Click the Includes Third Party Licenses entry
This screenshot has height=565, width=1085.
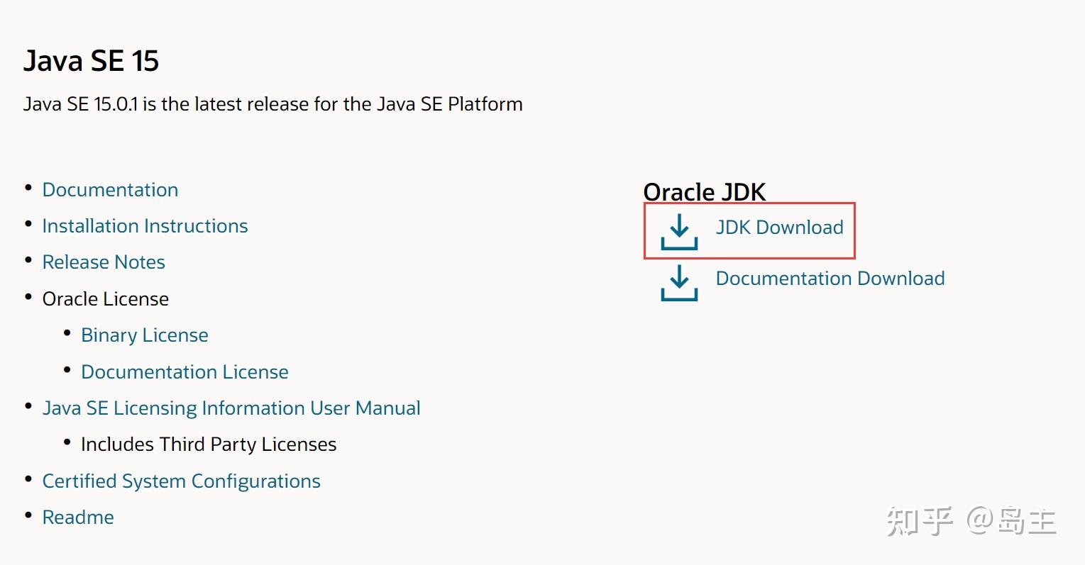click(209, 444)
